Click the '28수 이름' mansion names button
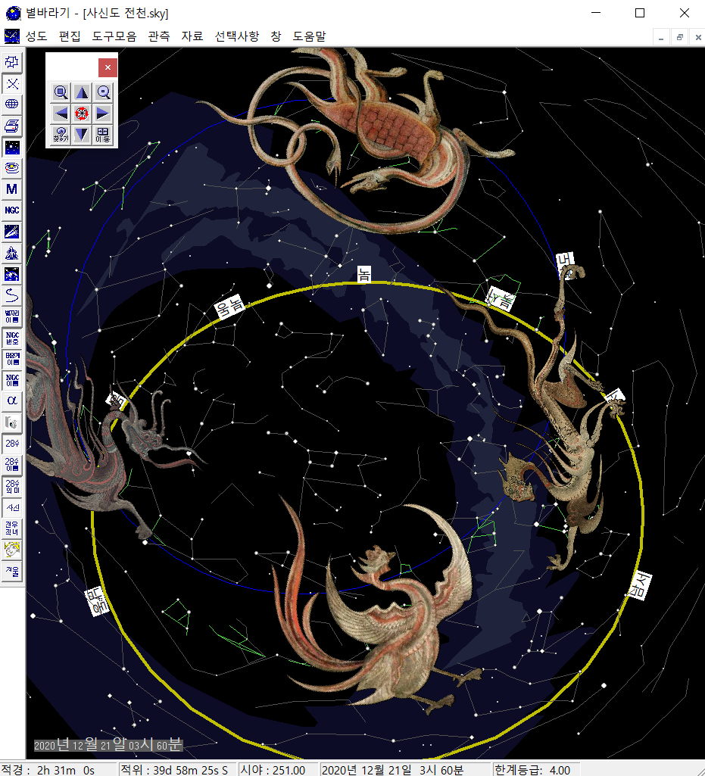This screenshot has width=705, height=776. pos(12,464)
